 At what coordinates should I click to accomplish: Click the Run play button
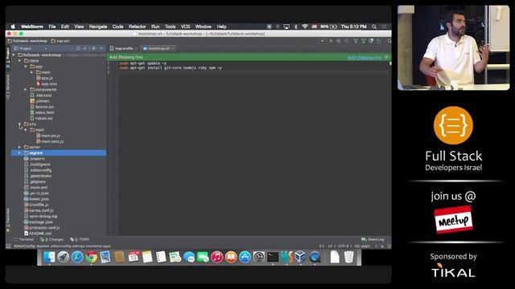(331, 41)
